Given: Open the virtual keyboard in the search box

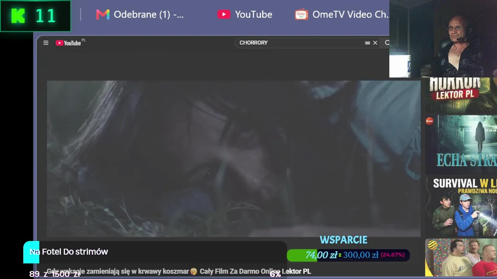Looking at the screenshot, I should 367,43.
